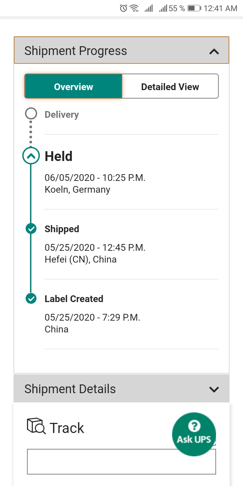Click the Held status chevron circle
The width and height of the screenshot is (243, 486).
click(31, 156)
